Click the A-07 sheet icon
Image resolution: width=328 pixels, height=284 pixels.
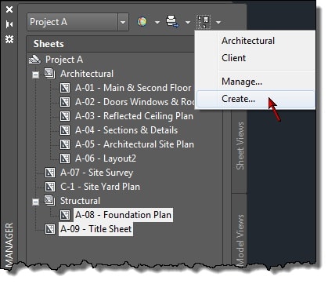point(50,173)
